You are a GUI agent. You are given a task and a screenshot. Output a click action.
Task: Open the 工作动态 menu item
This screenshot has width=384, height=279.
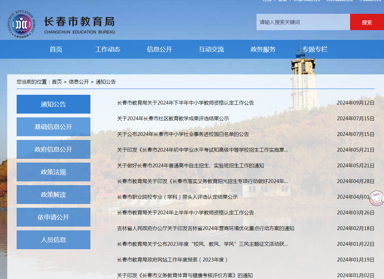[108, 49]
